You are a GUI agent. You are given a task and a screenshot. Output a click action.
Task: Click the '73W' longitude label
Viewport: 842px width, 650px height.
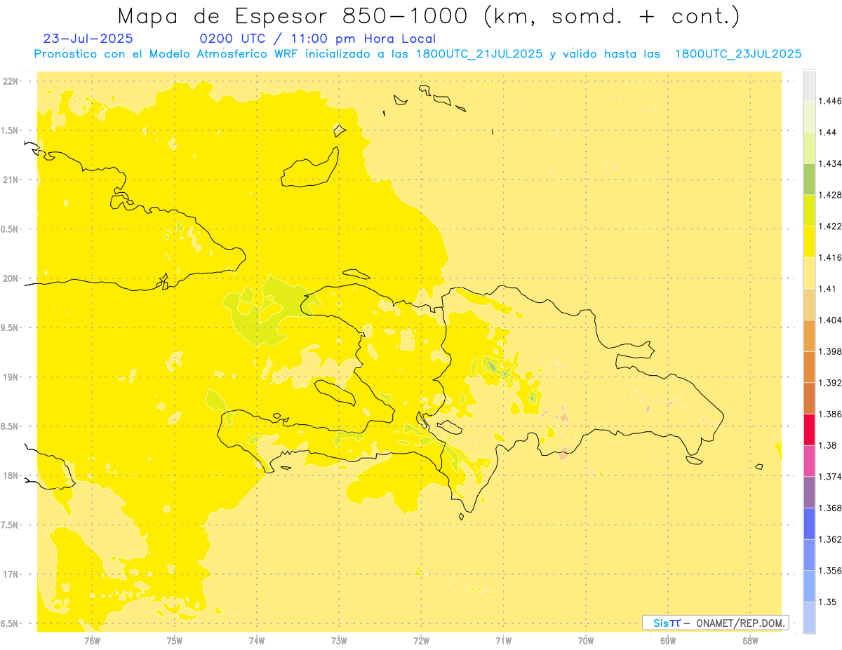339,641
